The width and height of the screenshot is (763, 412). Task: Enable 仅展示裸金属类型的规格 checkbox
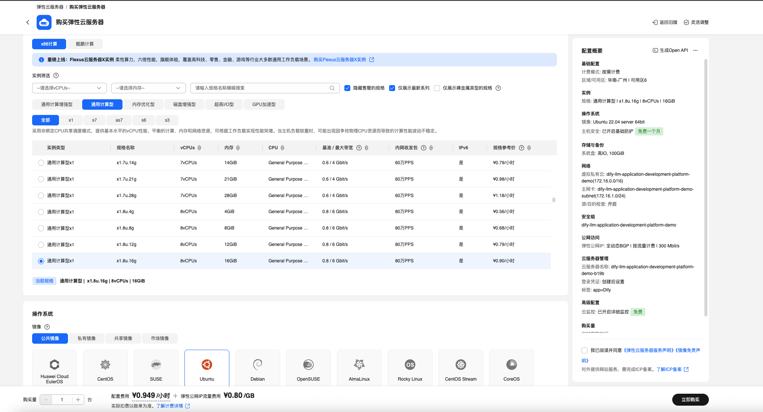tap(437, 88)
